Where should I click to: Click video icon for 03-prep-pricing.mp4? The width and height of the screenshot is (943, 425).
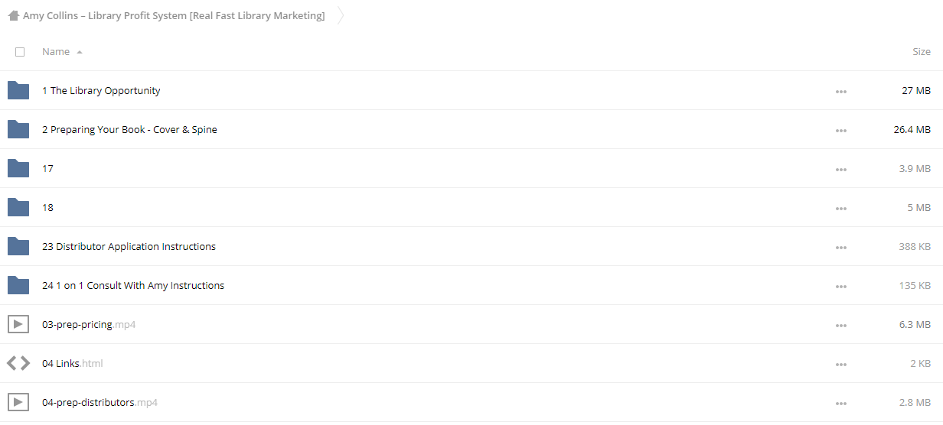click(18, 324)
